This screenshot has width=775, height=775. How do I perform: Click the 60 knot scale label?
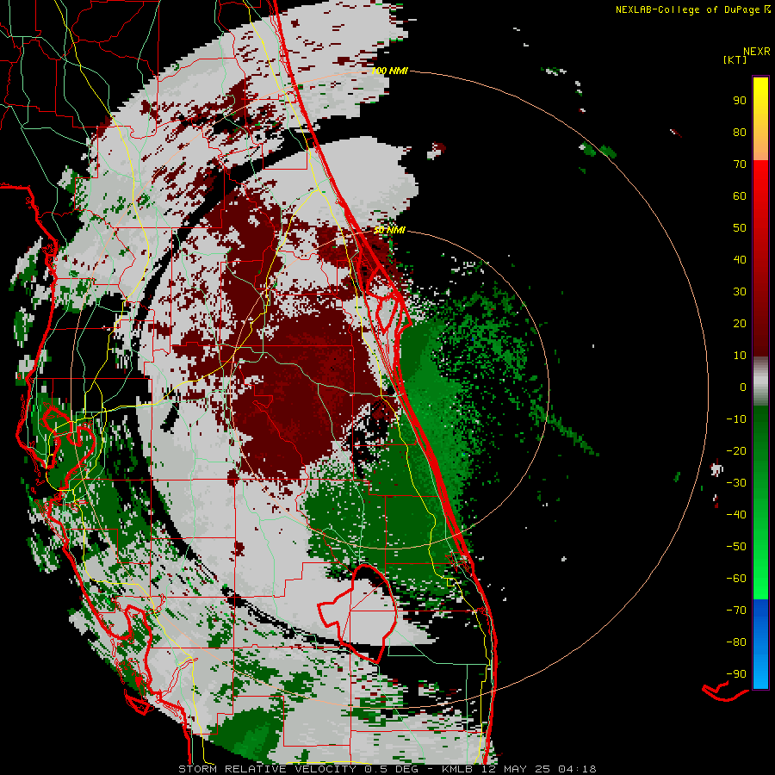[x=740, y=196]
